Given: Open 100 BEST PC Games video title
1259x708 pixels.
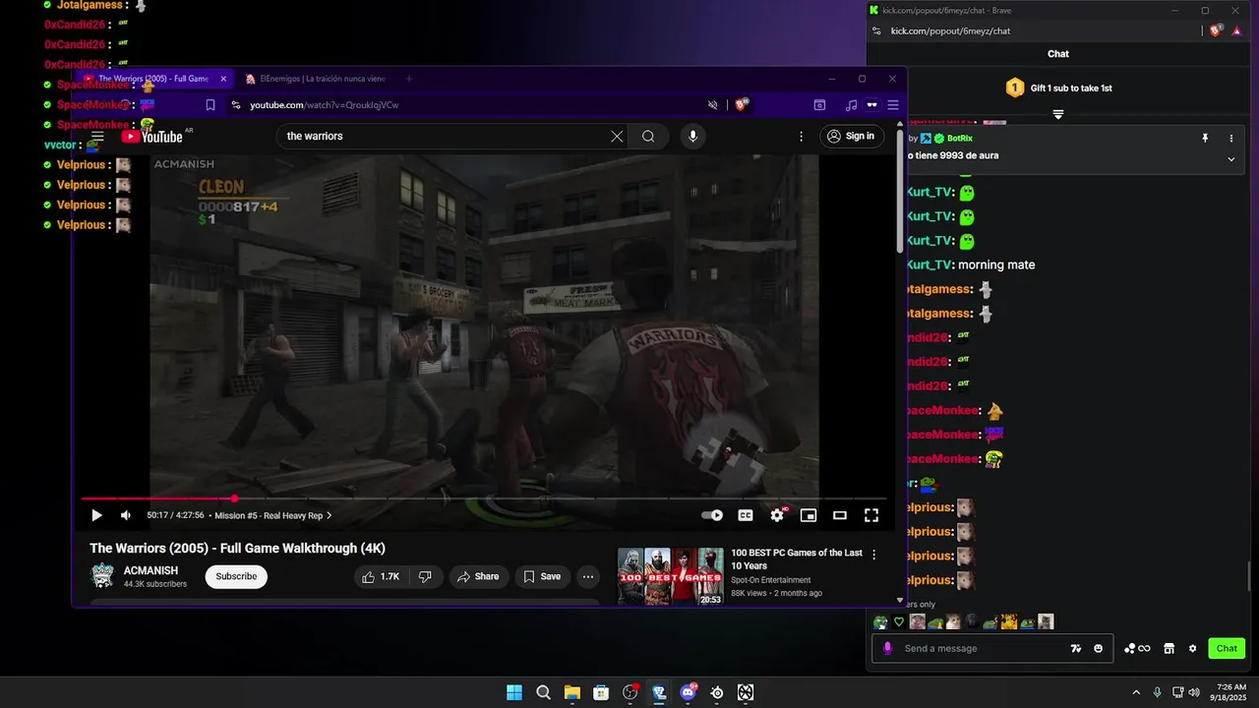Looking at the screenshot, I should [797, 559].
